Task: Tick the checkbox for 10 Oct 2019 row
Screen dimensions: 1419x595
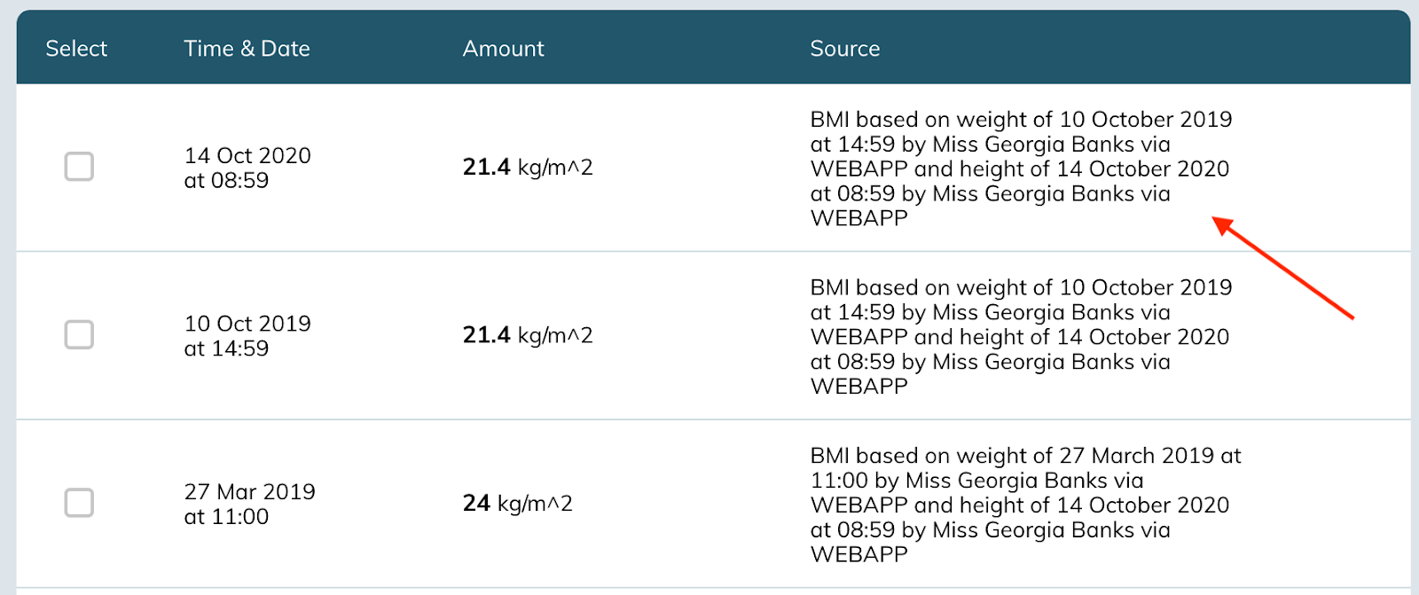Action: [x=79, y=334]
